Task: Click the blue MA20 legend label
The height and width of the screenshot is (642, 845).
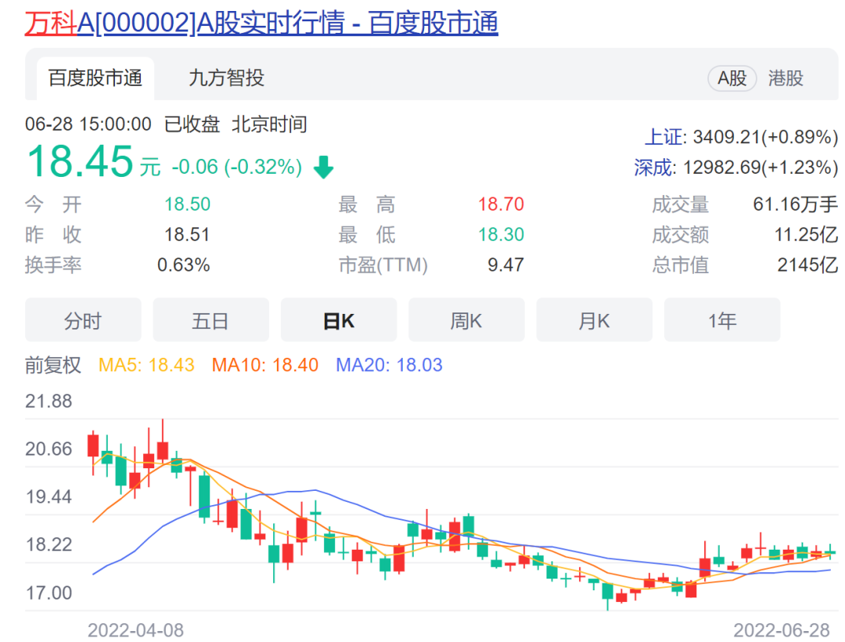Action: [389, 365]
